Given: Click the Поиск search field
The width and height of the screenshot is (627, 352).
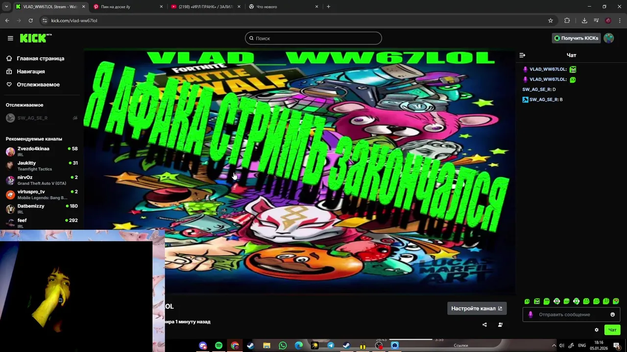Looking at the screenshot, I should [x=313, y=38].
